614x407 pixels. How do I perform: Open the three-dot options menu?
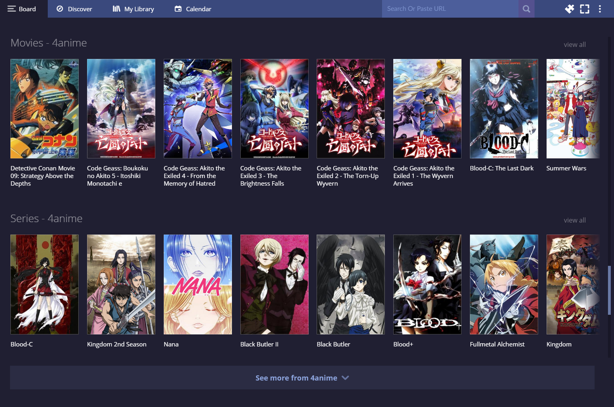[600, 9]
